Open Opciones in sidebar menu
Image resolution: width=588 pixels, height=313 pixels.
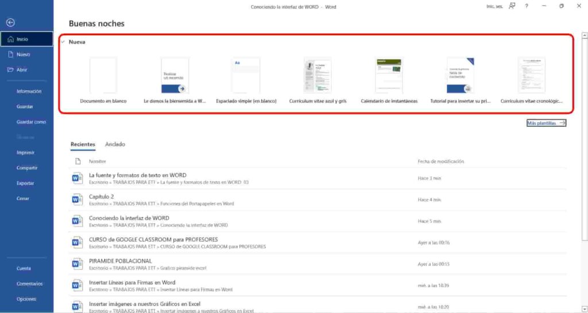click(26, 299)
